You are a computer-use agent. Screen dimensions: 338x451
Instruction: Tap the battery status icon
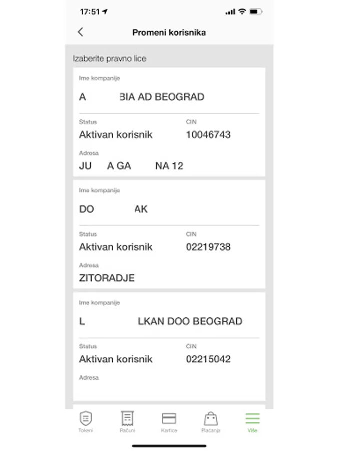255,12
